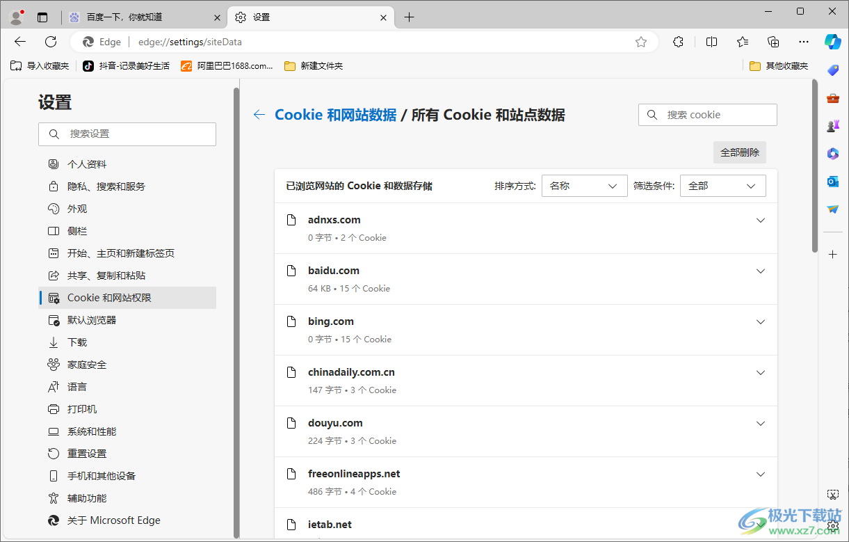This screenshot has width=849, height=542.
Task: Open 个人资料 settings section
Action: pos(127,164)
